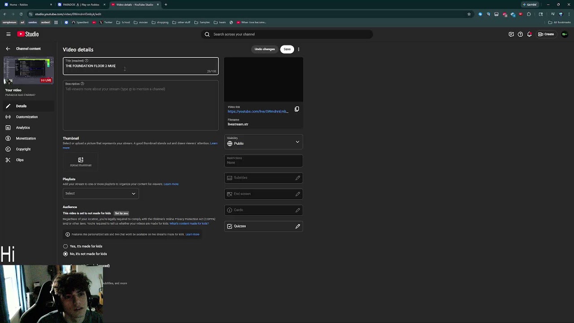574x323 pixels.
Task: Open the beats bookmarks folder
Action: (220, 22)
